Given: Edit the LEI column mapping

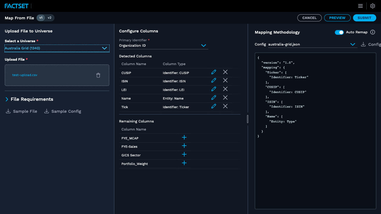Looking at the screenshot, I should (x=213, y=89).
